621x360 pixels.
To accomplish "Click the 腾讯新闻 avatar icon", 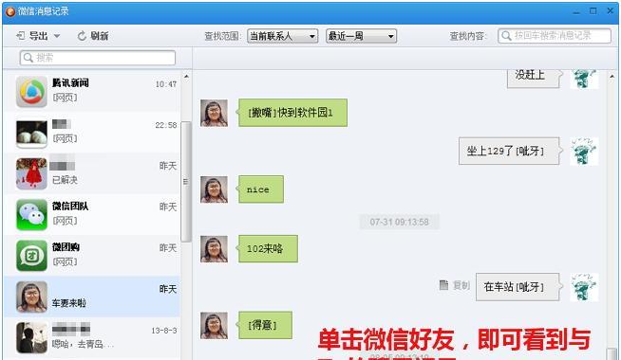I will tap(31, 91).
